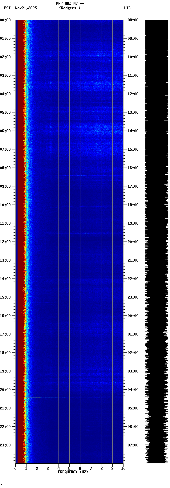Click the UTC '08:00' time label
170x488 pixels.
[133, 20]
